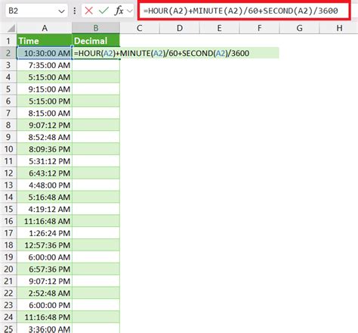Select column H header
The width and height of the screenshot is (358, 333).
pyautogui.click(x=339, y=28)
